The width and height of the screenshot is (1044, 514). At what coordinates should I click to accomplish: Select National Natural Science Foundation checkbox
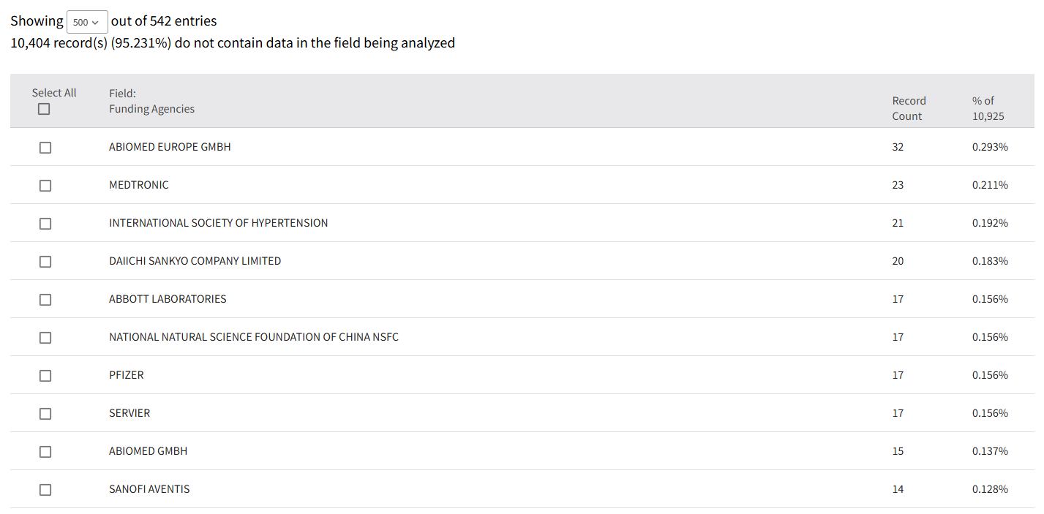(x=45, y=338)
